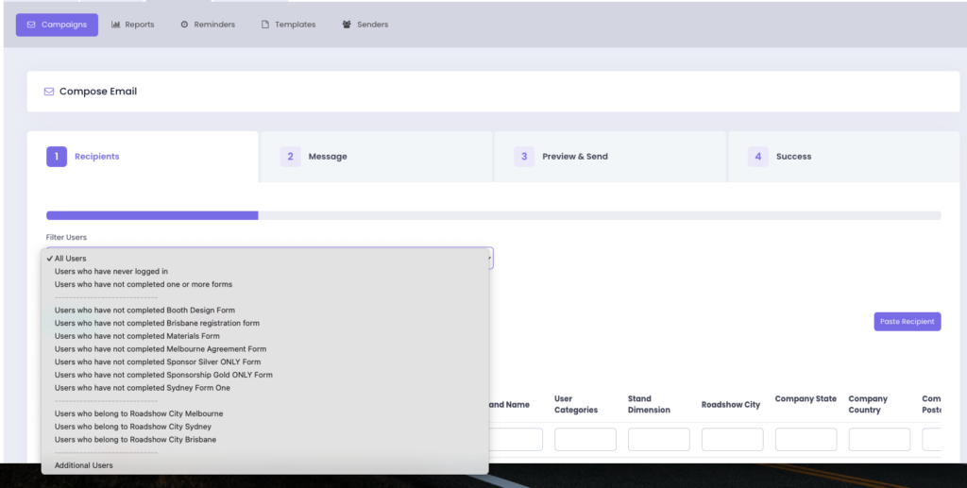
Task: Select 'Users who have not completed Materials Form'
Action: point(137,336)
